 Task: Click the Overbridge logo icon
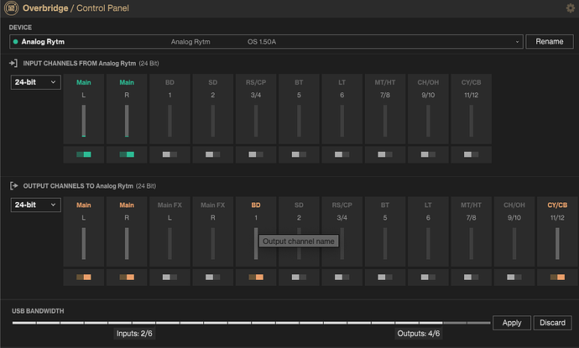pos(11,8)
